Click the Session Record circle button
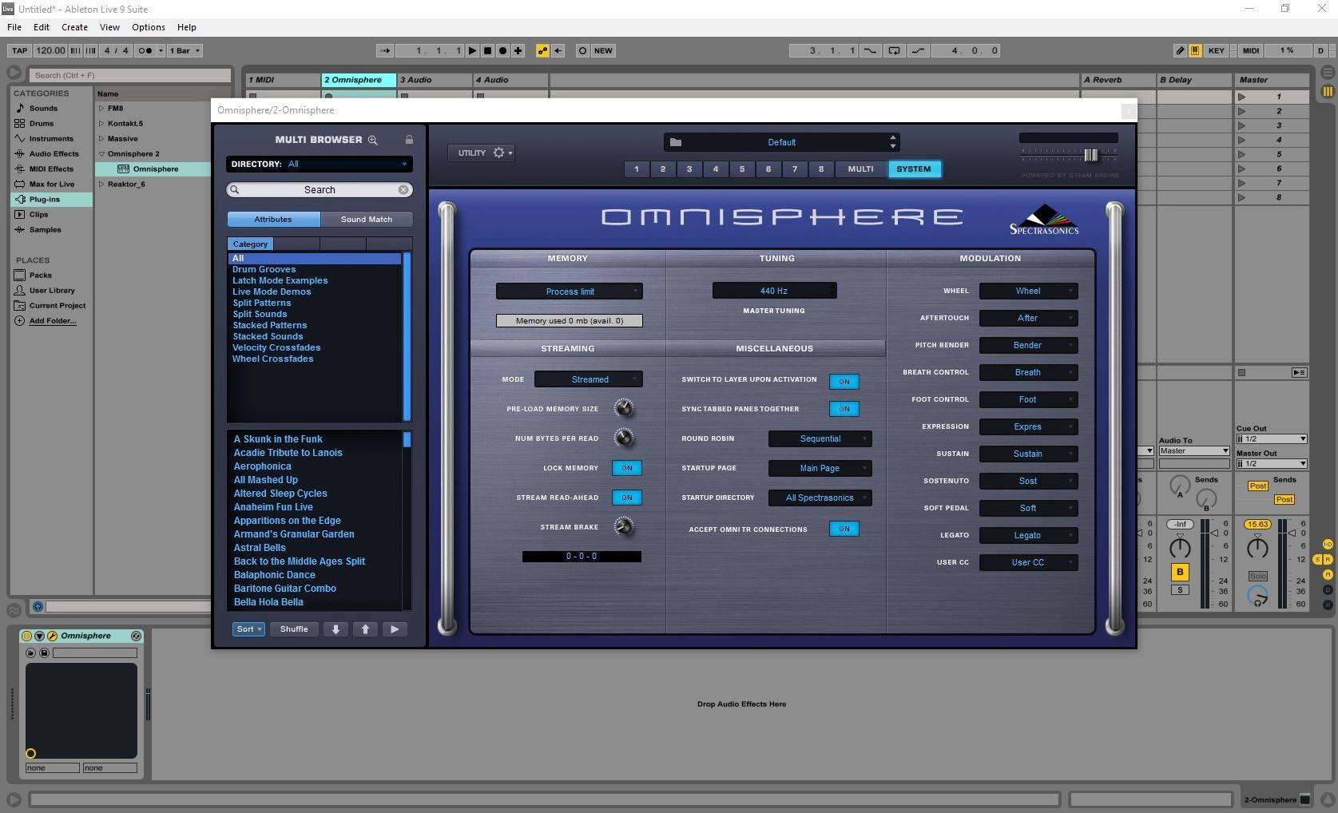Viewport: 1338px width, 813px height. coord(582,50)
